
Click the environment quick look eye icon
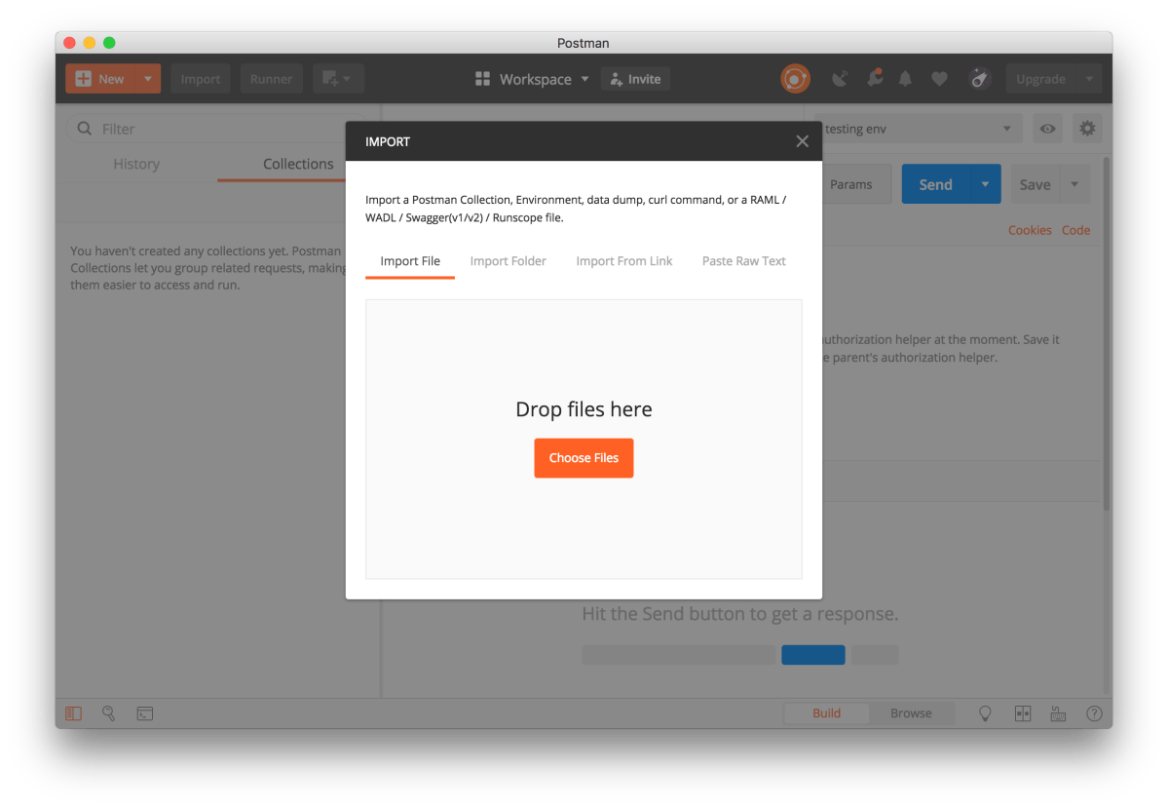(x=1047, y=129)
